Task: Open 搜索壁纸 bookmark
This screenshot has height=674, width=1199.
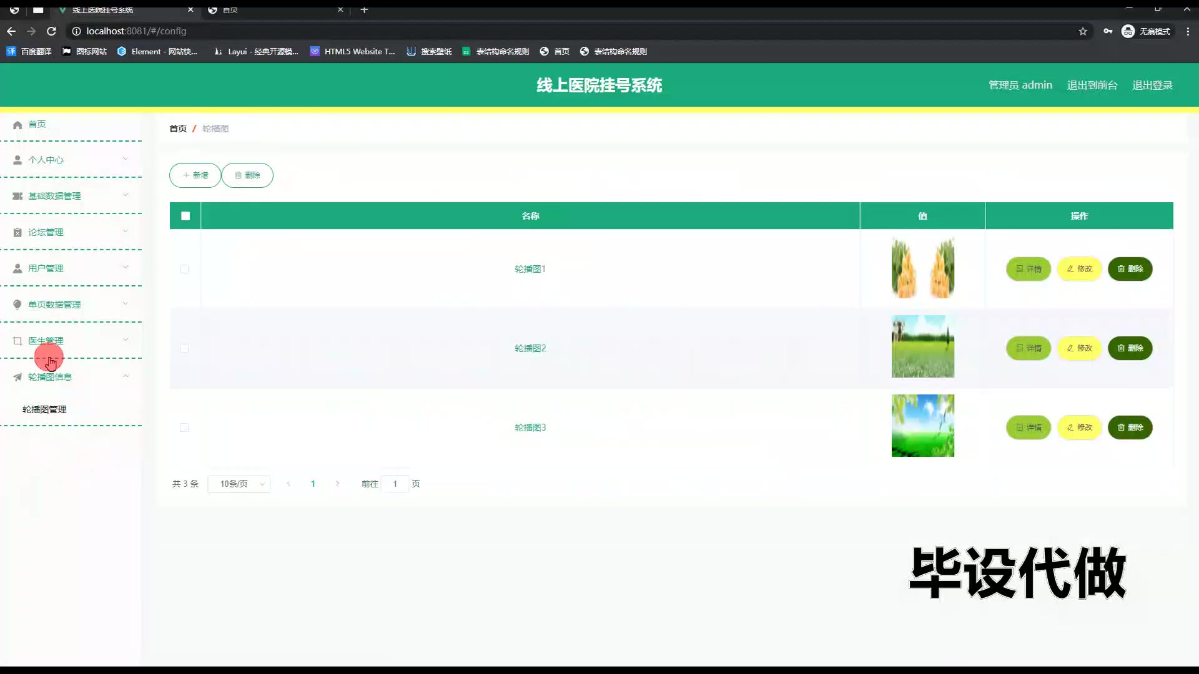Action: (429, 52)
